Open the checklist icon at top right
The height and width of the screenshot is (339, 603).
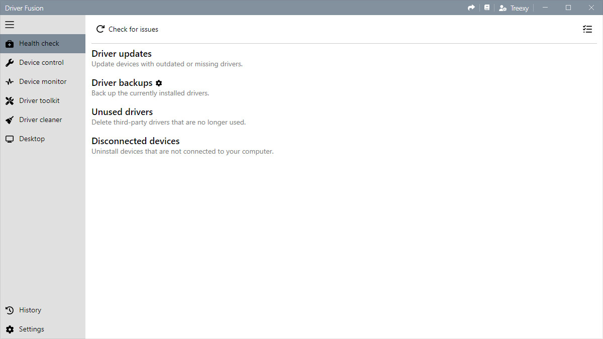tap(587, 29)
